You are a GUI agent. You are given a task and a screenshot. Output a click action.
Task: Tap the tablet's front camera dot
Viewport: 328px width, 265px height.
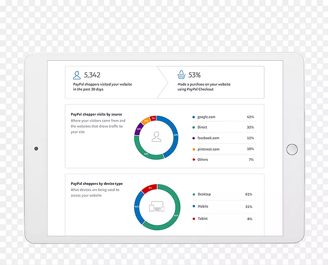(36, 149)
